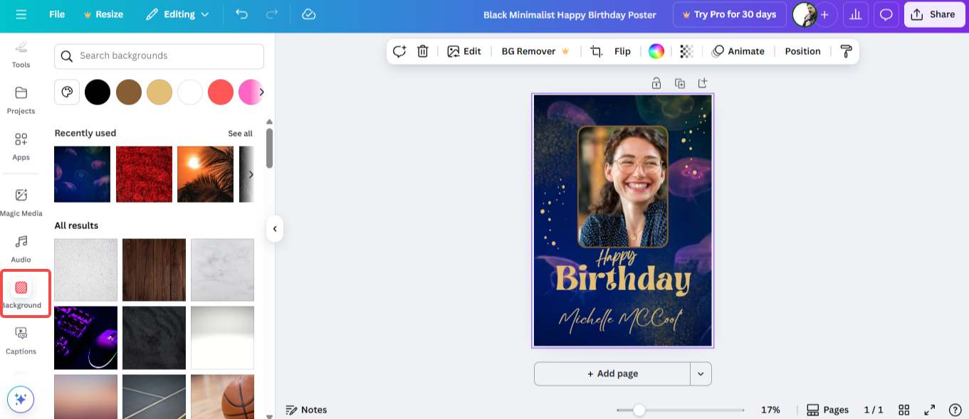Expand the Editing mode dropdown
The image size is (969, 419).
[177, 14]
